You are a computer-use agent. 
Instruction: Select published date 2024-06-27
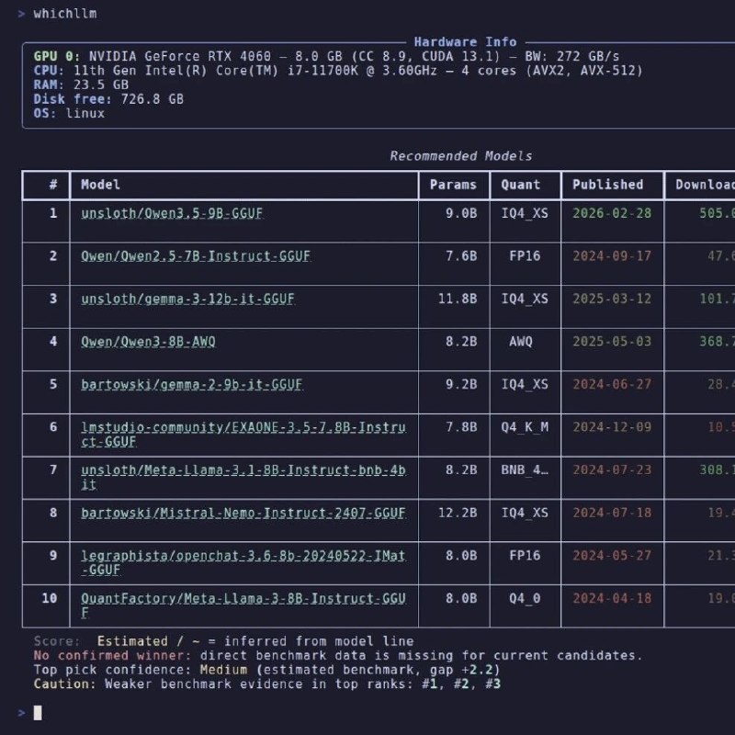click(612, 385)
